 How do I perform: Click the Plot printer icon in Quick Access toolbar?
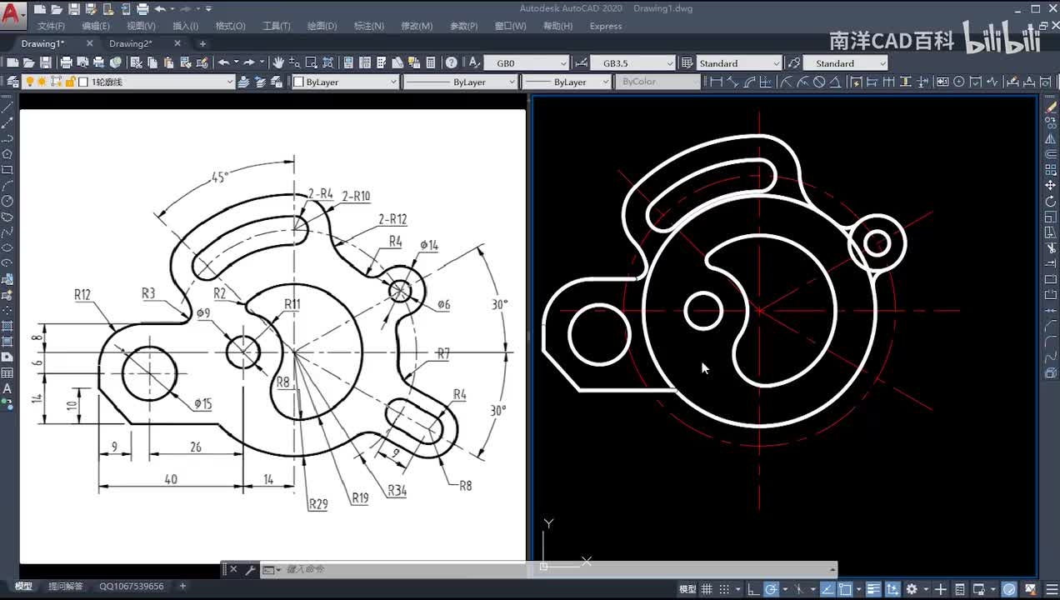point(142,9)
